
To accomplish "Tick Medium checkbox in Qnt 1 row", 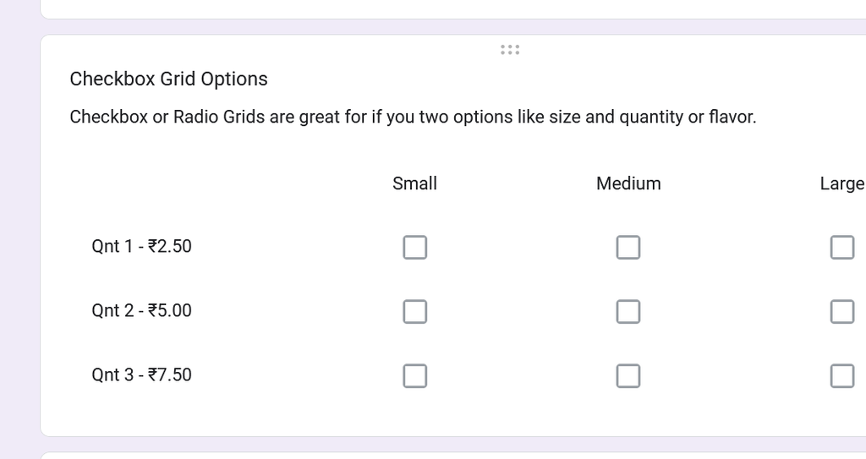I will tap(628, 247).
